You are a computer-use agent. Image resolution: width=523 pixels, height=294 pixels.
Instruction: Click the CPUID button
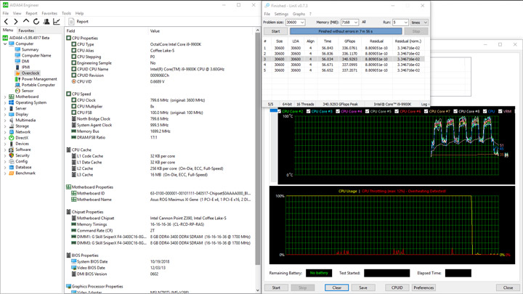tap(397, 287)
